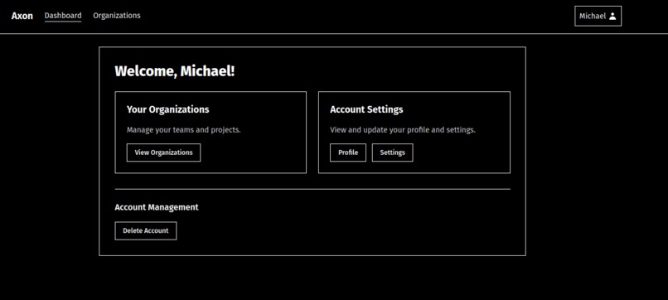This screenshot has width=668, height=300.
Task: Click the Axon logo in the header
Action: point(22,16)
